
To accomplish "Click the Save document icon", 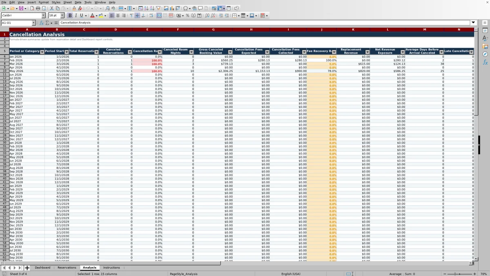I will click(21, 8).
